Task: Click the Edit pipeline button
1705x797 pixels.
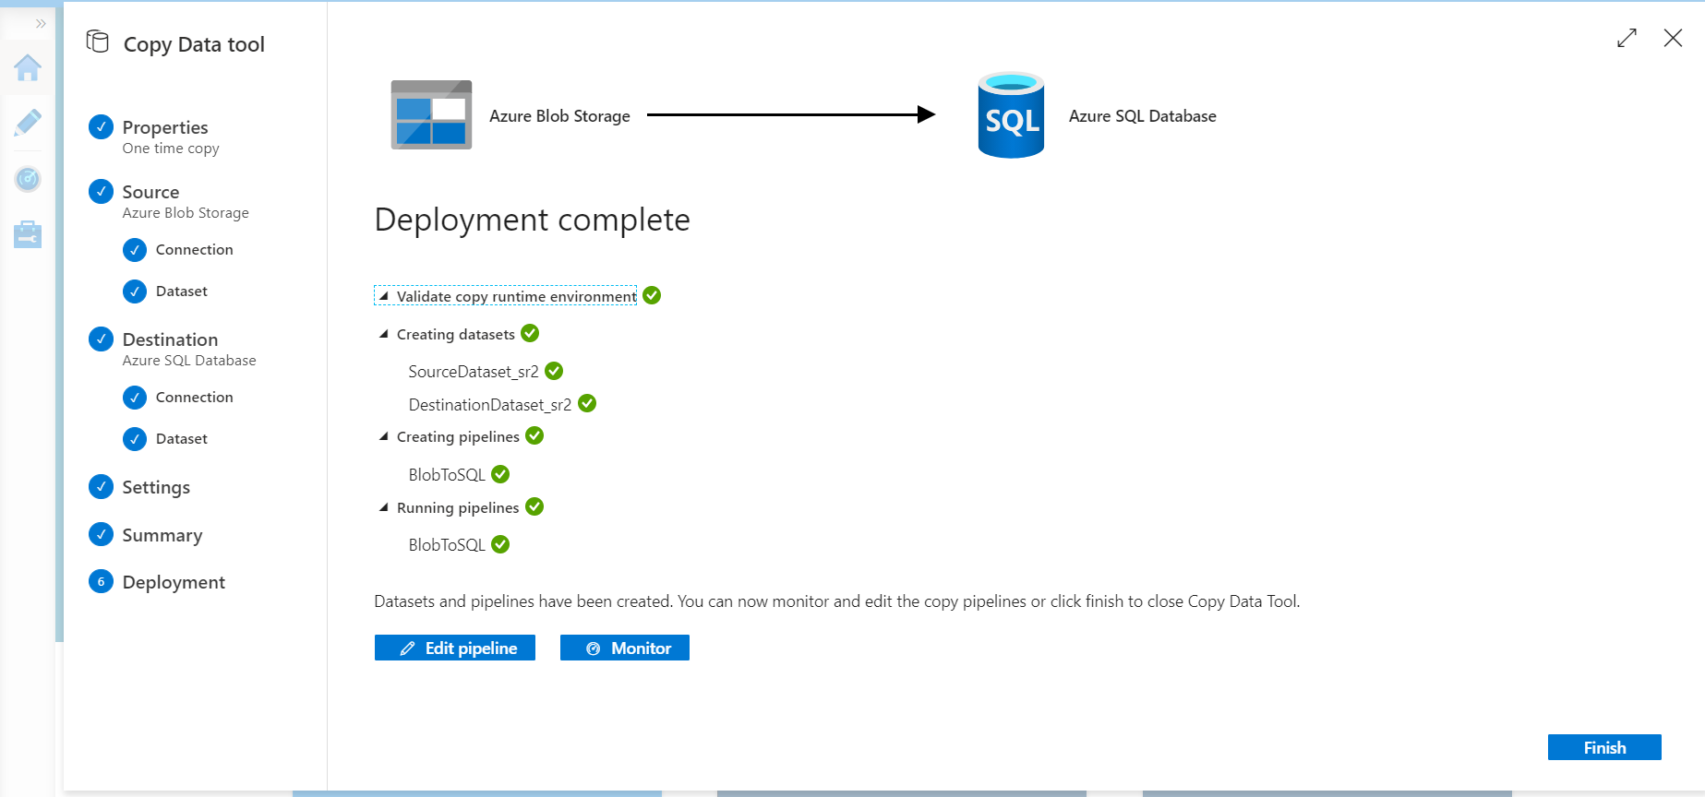Action: 455,648
